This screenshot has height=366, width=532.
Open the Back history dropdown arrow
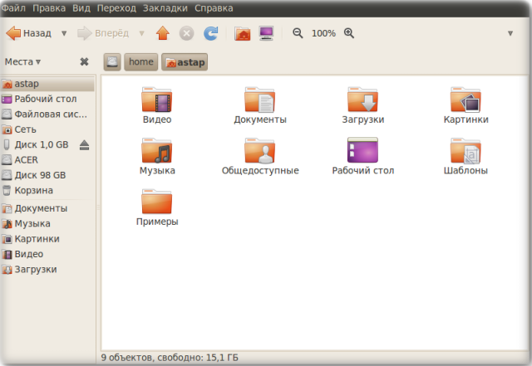64,33
